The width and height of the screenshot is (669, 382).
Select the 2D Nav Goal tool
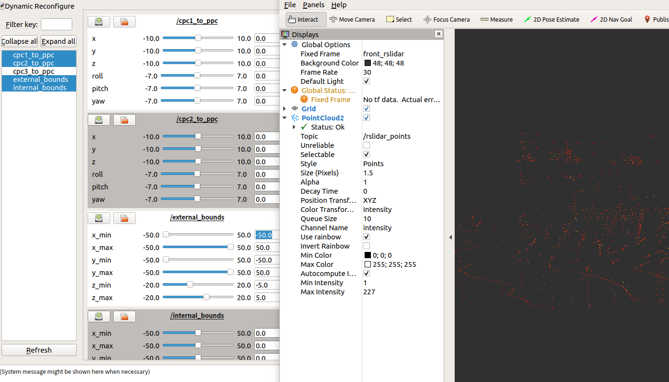tap(611, 19)
